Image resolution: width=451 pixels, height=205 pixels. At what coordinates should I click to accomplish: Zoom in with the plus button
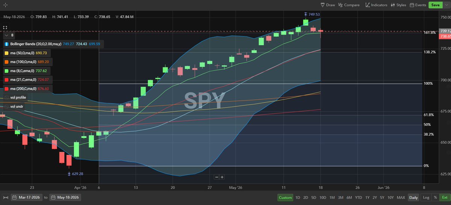pos(222,177)
